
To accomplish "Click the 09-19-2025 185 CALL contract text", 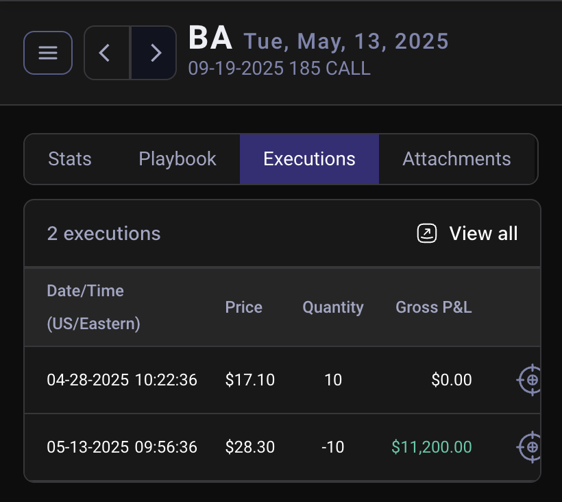I will 279,68.
